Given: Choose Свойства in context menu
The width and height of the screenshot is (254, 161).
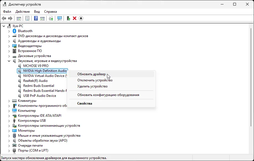Looking at the screenshot, I should (x=111, y=103).
